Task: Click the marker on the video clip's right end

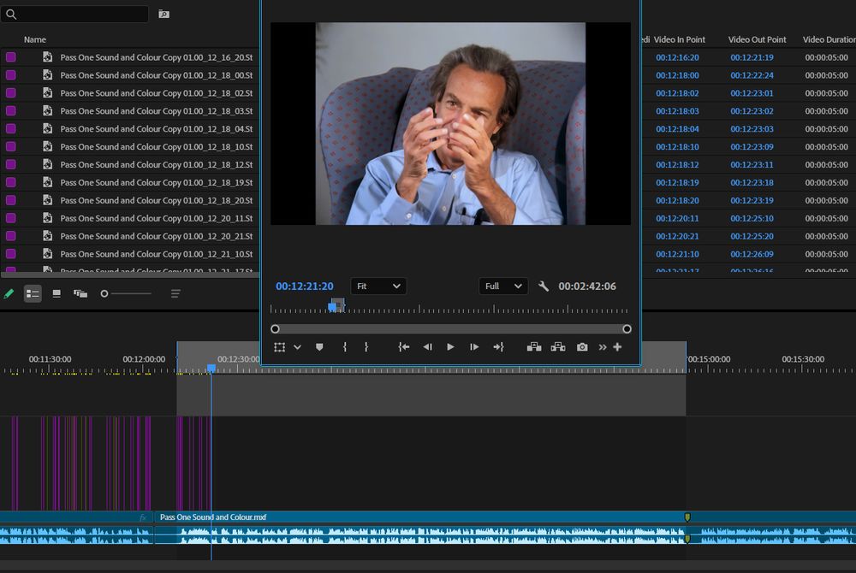Action: 687,517
